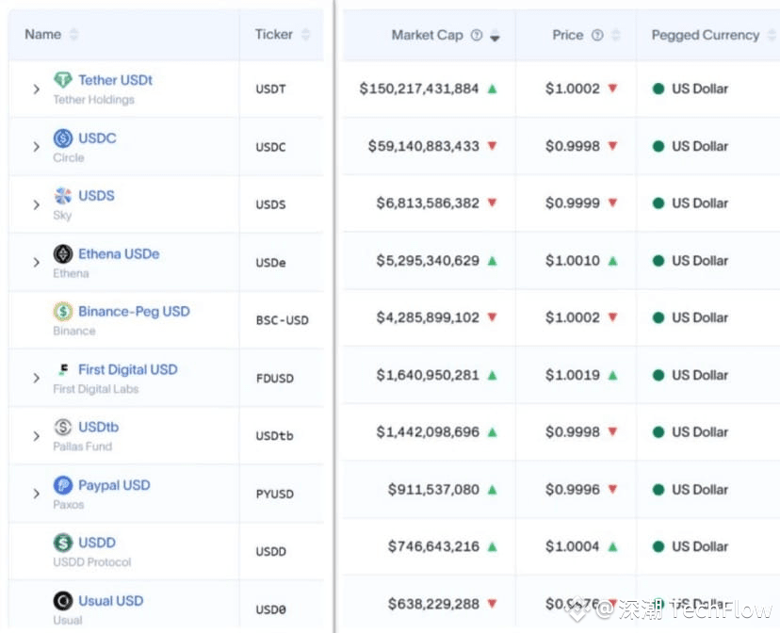Image resolution: width=780 pixels, height=633 pixels.
Task: Open the Paypal USD link
Action: pos(114,485)
